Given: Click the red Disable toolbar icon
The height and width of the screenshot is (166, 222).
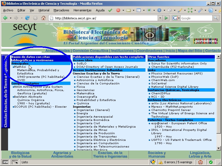Looking at the screenshot, I should pos(118,10).
